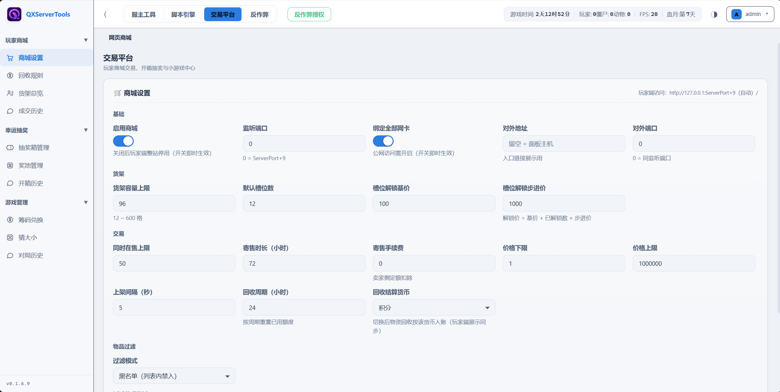Image resolution: width=780 pixels, height=392 pixels.
Task: Open the 过滤模式 dropdown
Action: 174,376
